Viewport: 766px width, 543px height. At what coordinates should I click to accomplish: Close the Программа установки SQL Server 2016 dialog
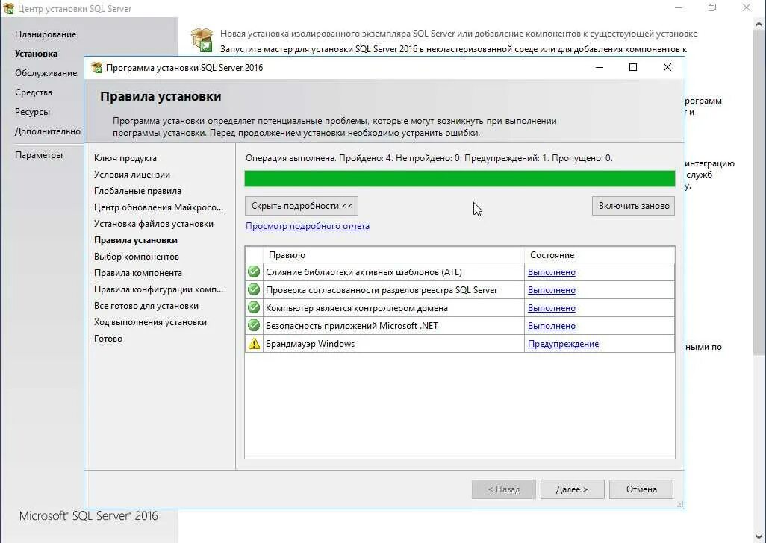667,67
